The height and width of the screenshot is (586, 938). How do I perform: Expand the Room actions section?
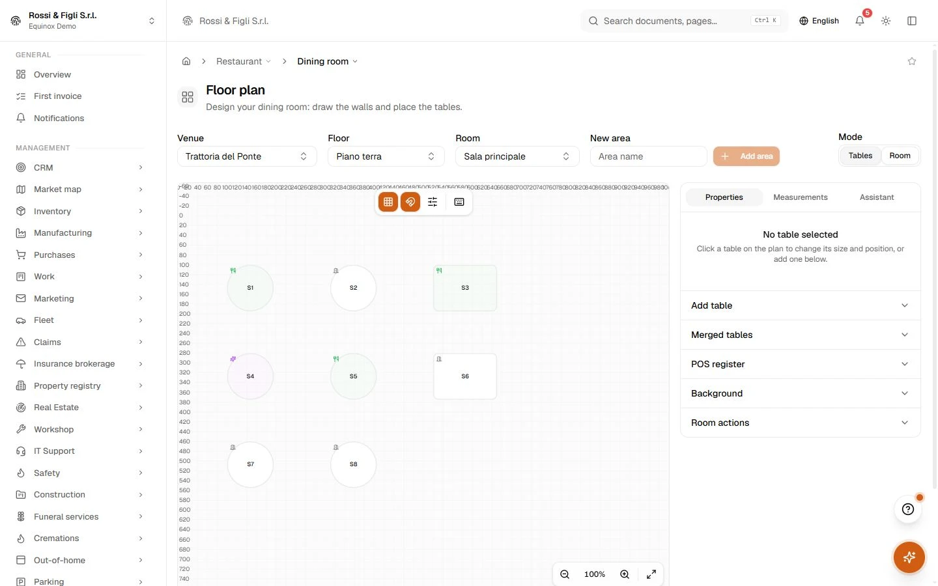click(x=801, y=423)
